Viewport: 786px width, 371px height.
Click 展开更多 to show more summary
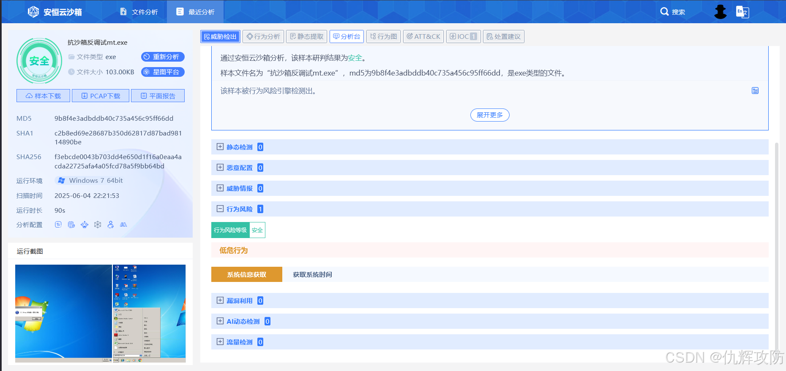coord(490,115)
